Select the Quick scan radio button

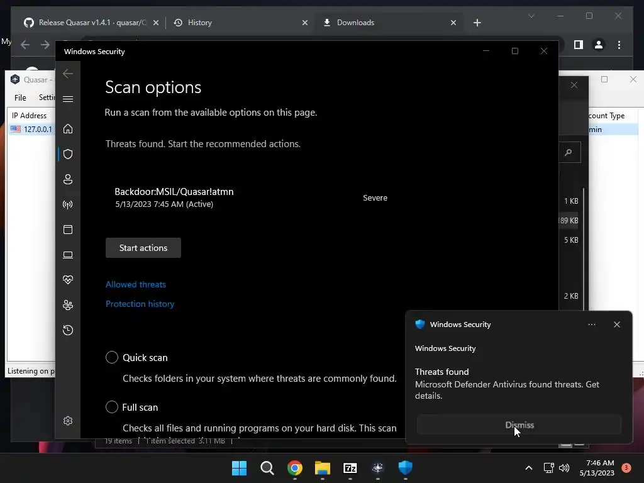[112, 357]
